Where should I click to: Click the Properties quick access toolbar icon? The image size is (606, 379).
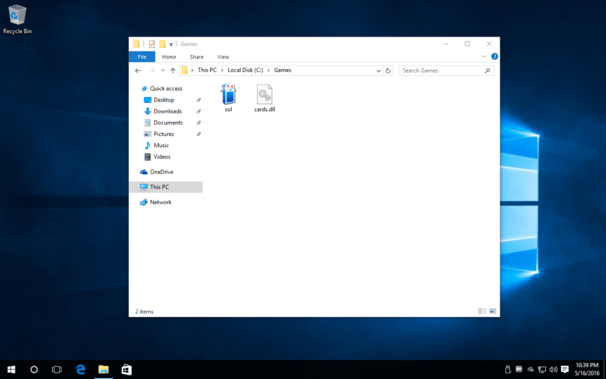pyautogui.click(x=152, y=44)
